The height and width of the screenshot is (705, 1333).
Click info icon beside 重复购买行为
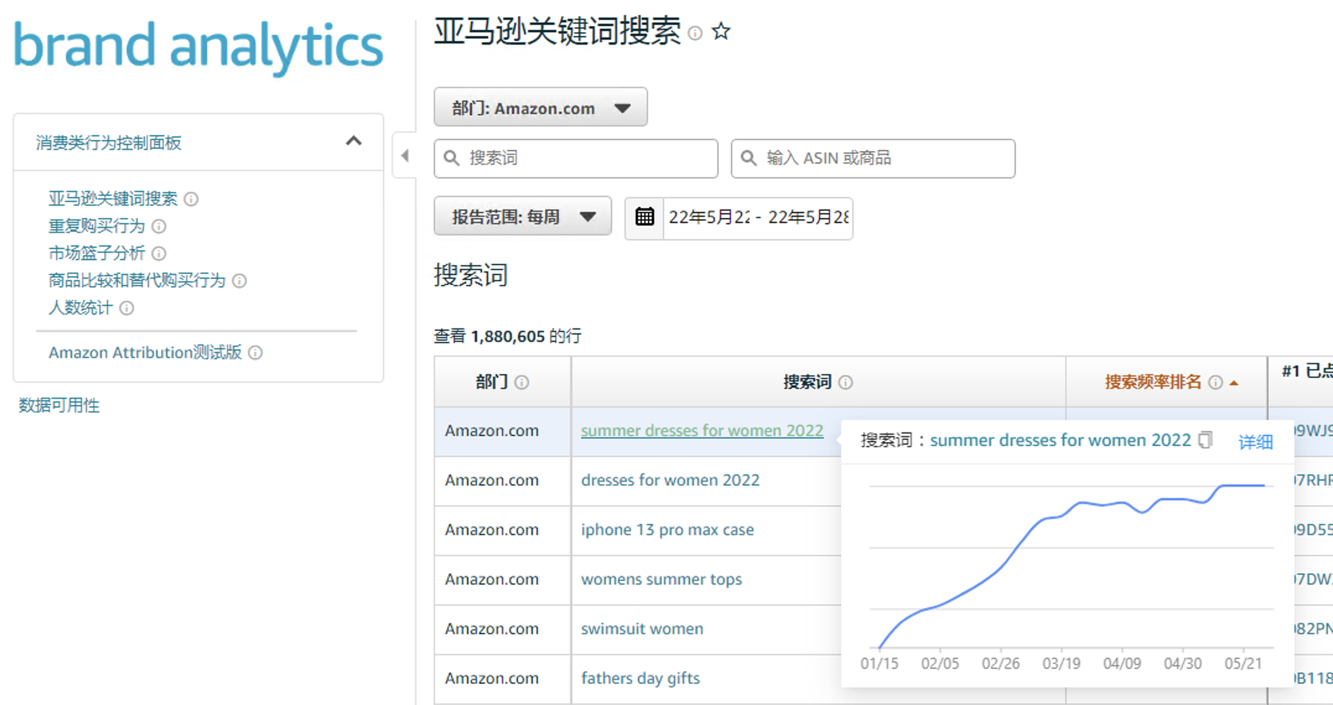159,226
